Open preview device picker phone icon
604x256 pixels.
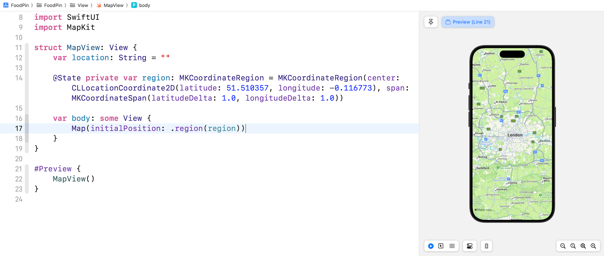click(x=486, y=246)
